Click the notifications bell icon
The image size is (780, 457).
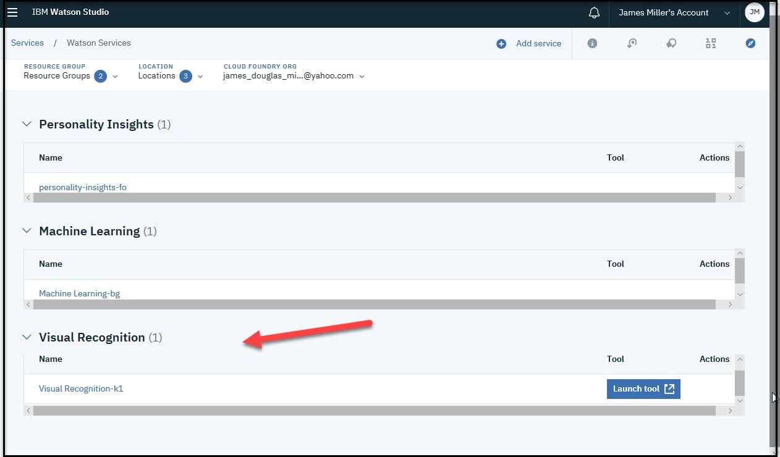click(594, 12)
